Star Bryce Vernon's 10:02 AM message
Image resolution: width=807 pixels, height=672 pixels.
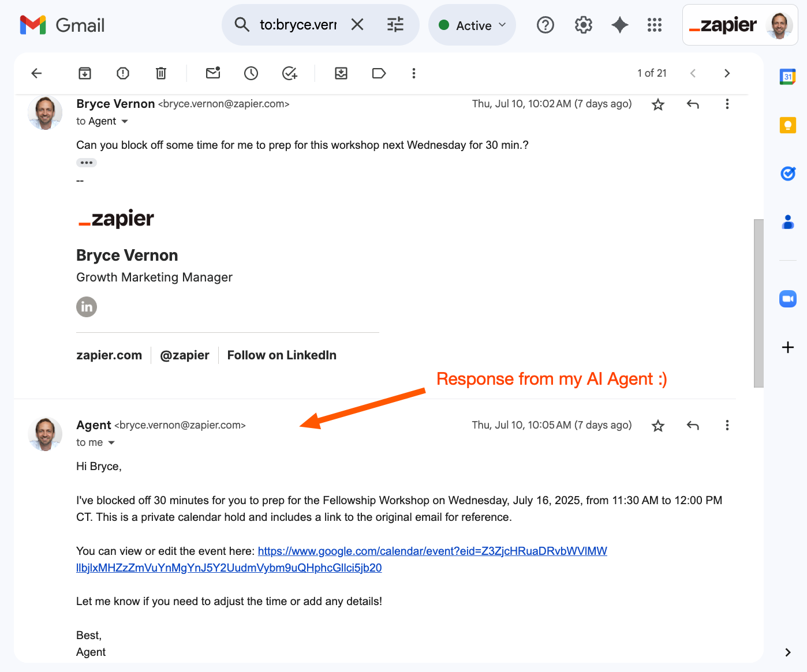(x=658, y=104)
